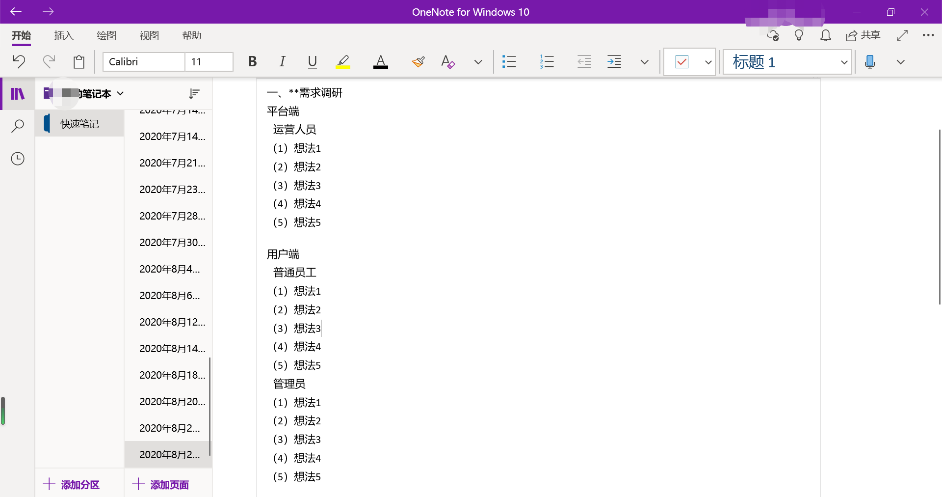
Task: Apply numbered list formatting
Action: 547,61
